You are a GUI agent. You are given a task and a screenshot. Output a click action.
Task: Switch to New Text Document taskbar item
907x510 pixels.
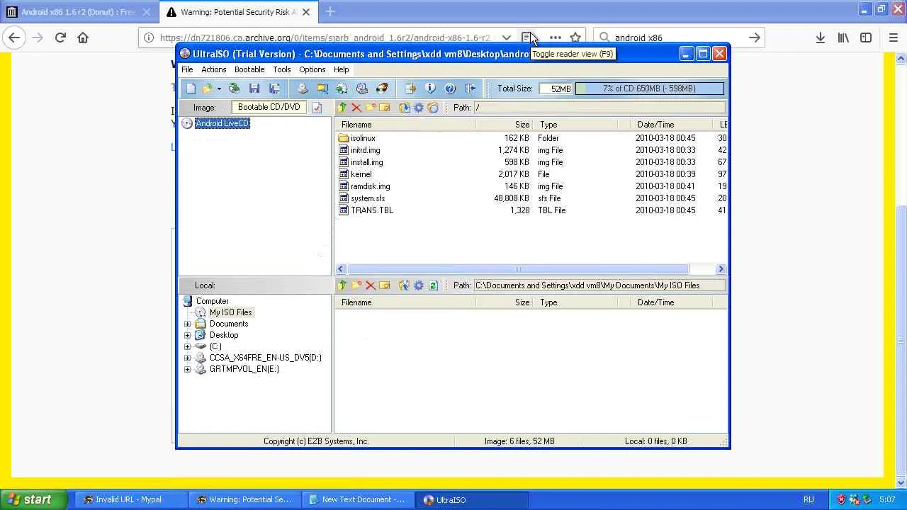(358, 499)
